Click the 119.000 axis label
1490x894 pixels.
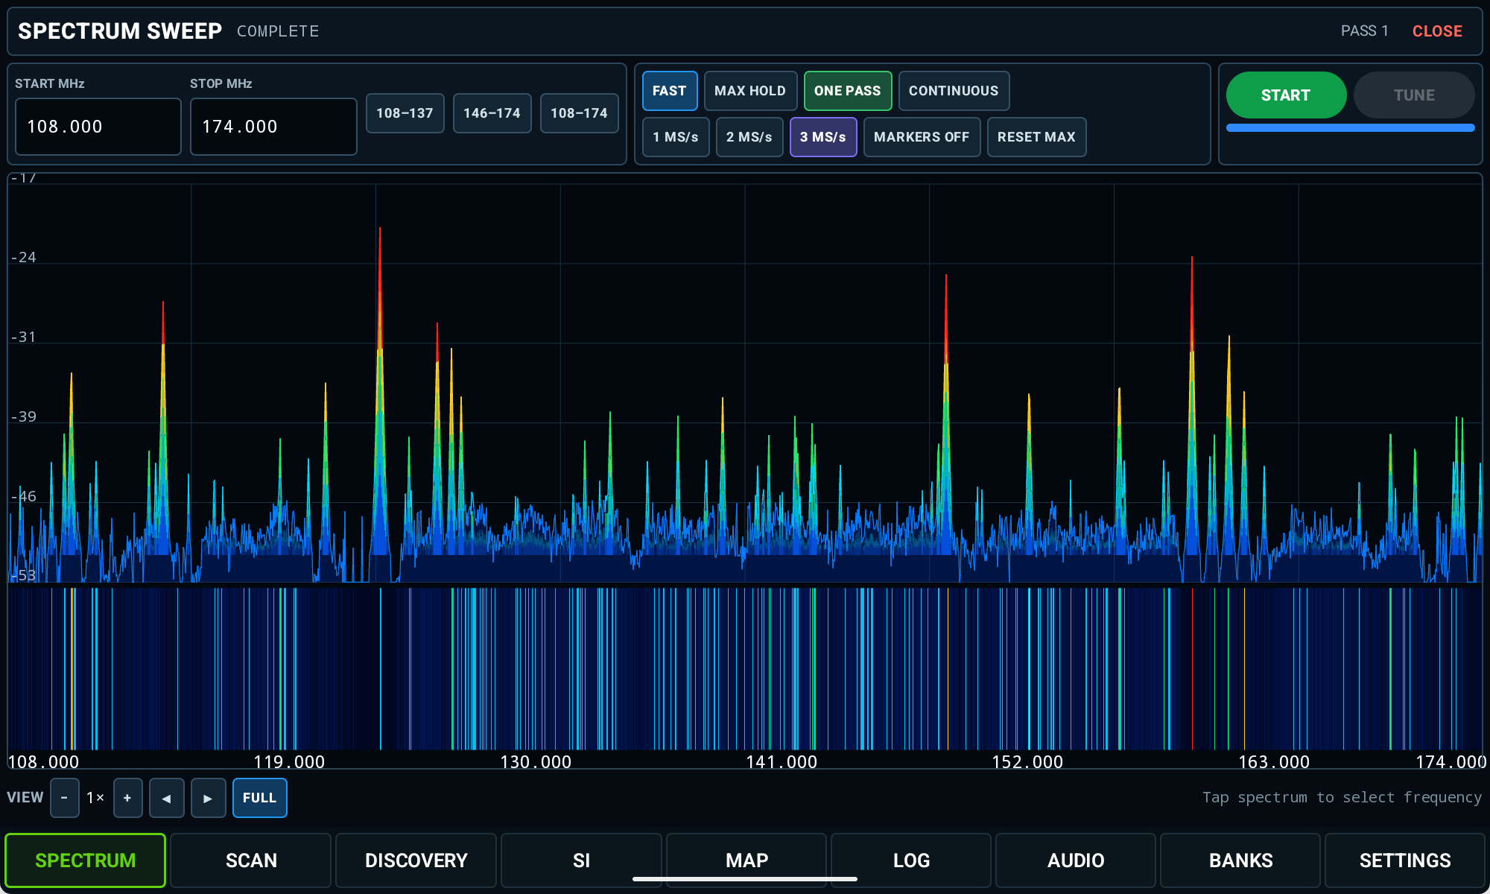click(x=289, y=762)
